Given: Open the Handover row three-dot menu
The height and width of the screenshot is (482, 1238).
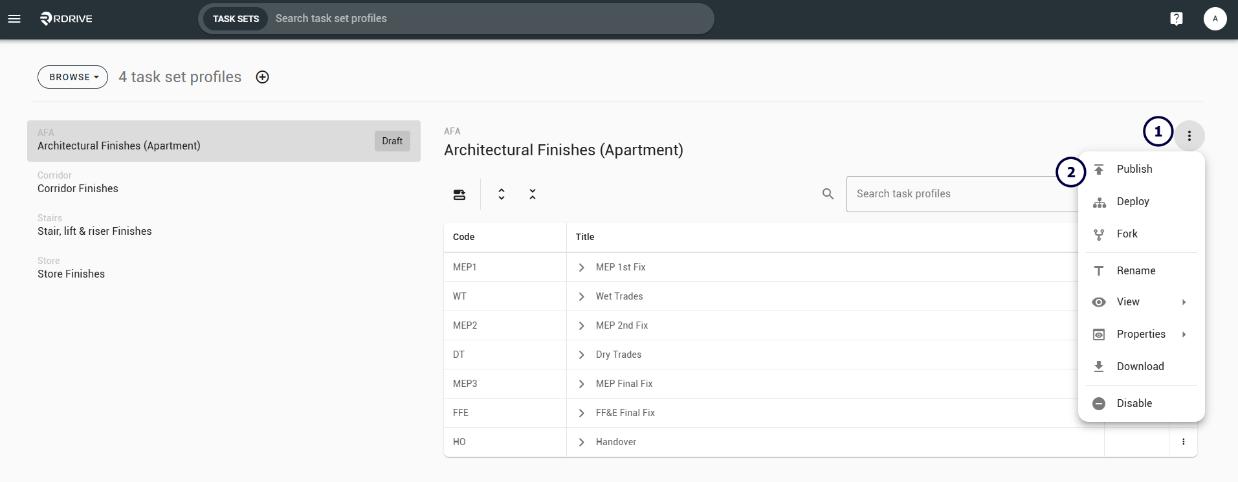Looking at the screenshot, I should [x=1183, y=442].
